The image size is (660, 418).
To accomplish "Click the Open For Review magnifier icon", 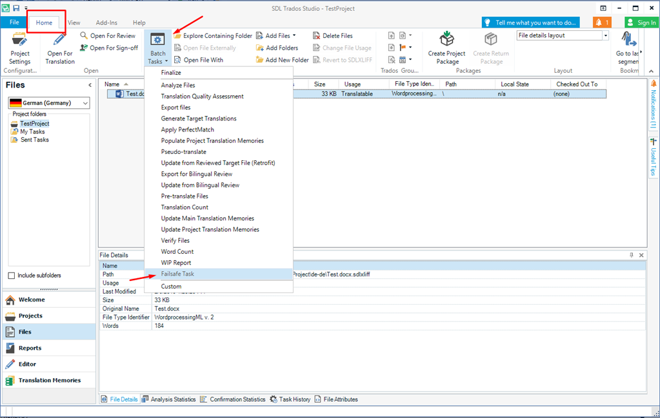I will pos(84,35).
